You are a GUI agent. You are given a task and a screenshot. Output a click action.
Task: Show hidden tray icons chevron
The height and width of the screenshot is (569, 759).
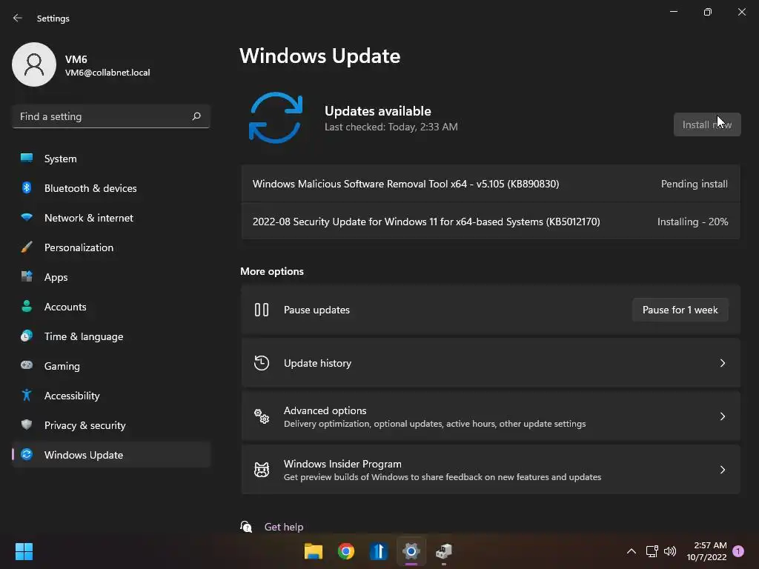click(632, 551)
